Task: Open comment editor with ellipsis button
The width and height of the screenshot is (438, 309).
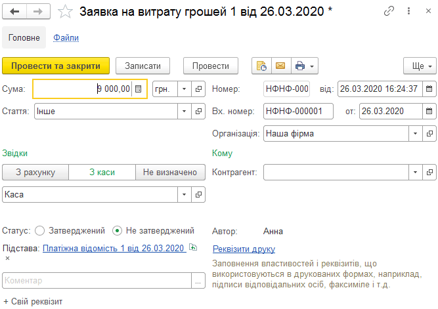Action: (x=198, y=281)
